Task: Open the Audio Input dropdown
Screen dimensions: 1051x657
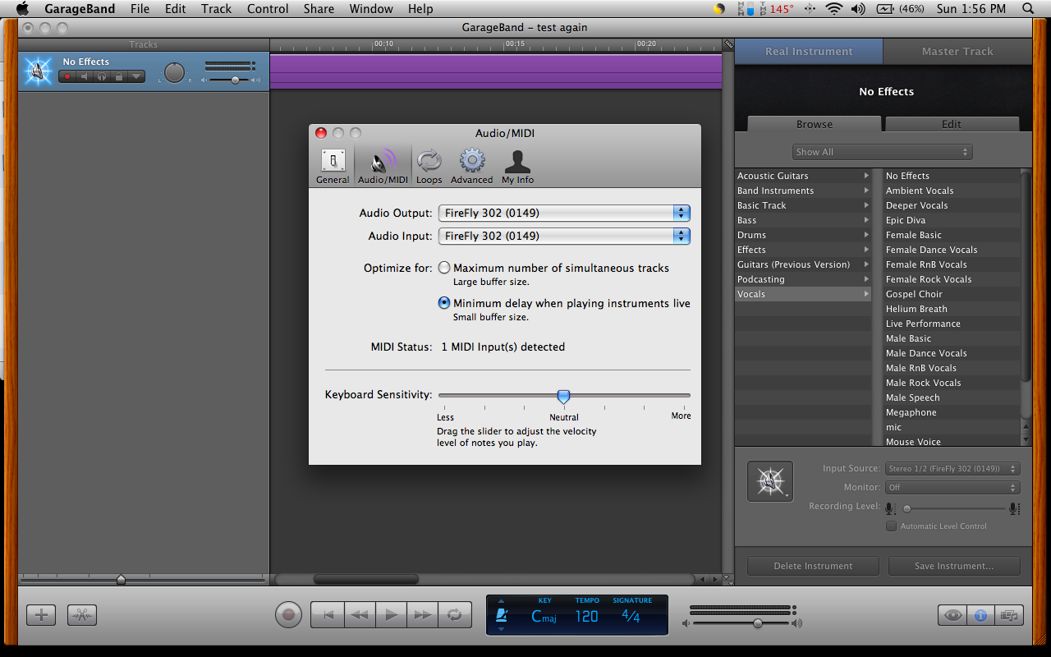Action: 564,236
